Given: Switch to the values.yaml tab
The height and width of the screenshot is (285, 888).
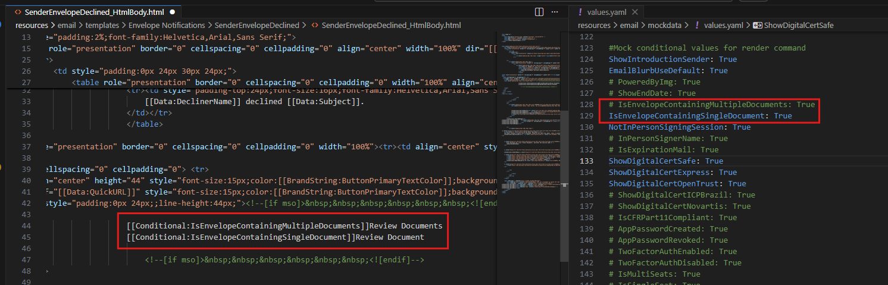Looking at the screenshot, I should tap(607, 12).
